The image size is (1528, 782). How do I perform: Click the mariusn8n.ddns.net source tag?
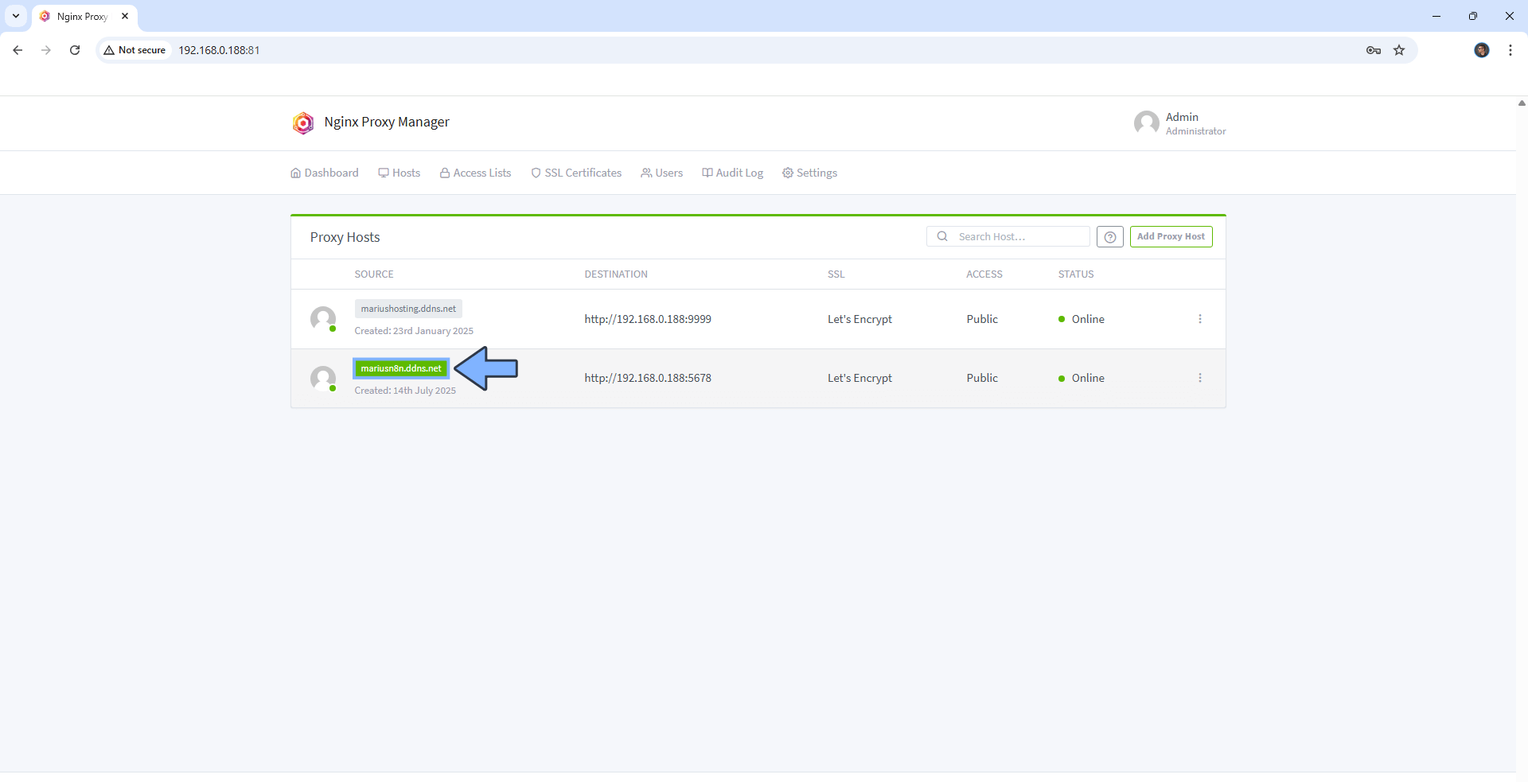click(401, 368)
